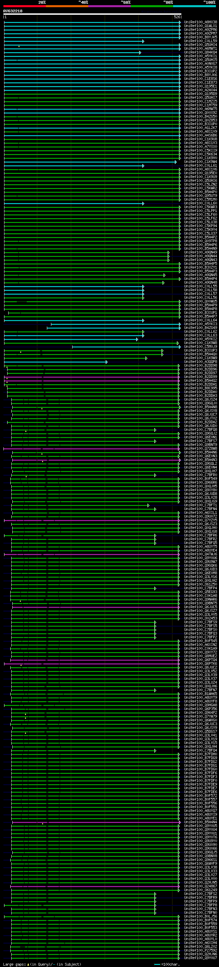The height and width of the screenshot is (967, 219).
Task: Select the UniRef100_Q09TP8 label
Action: point(200,241)
